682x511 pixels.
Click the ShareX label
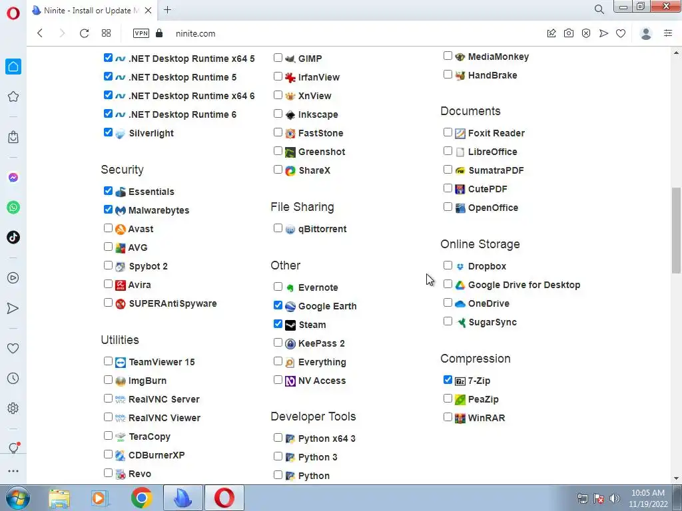pos(314,170)
